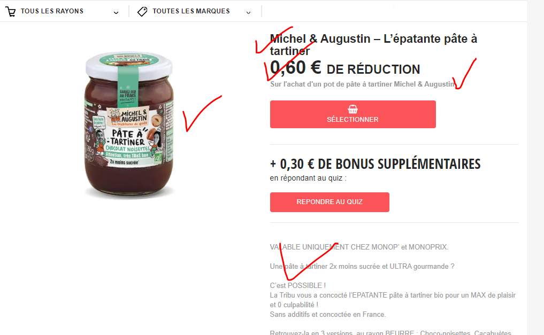
Task: Select the coupon with the SÉLECTIONNER button
Action: [x=353, y=114]
